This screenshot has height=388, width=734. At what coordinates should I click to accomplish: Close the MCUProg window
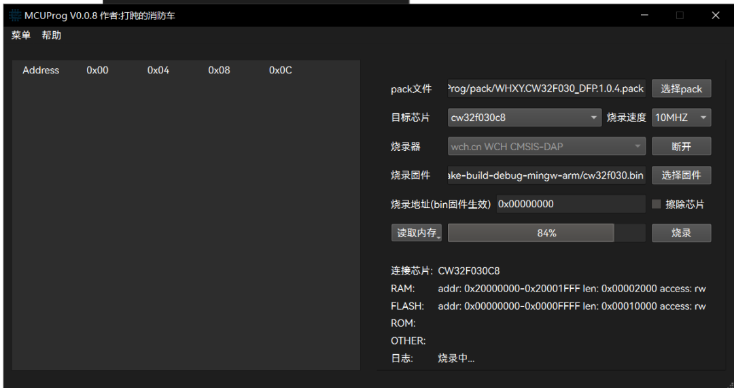[x=716, y=15]
